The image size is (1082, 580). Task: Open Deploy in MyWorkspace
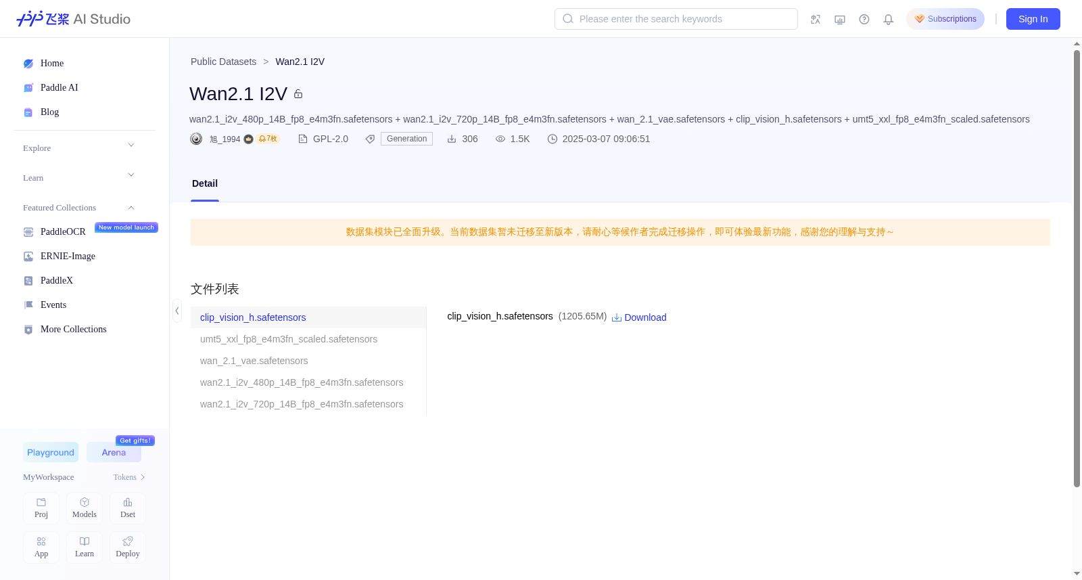coord(128,548)
